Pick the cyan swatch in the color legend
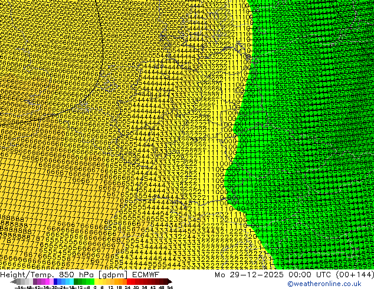 tap(71, 281)
